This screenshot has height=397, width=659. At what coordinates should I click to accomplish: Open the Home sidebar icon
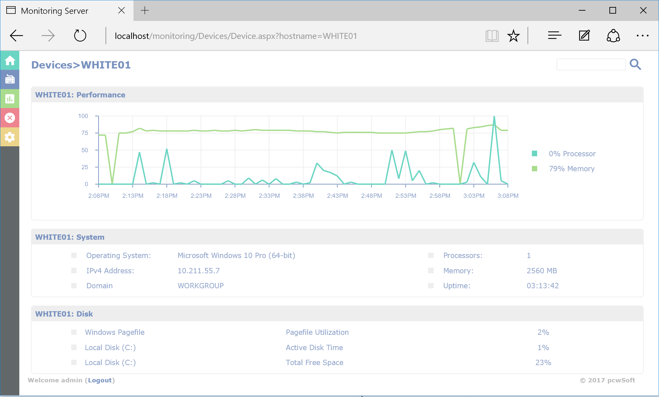[x=10, y=61]
